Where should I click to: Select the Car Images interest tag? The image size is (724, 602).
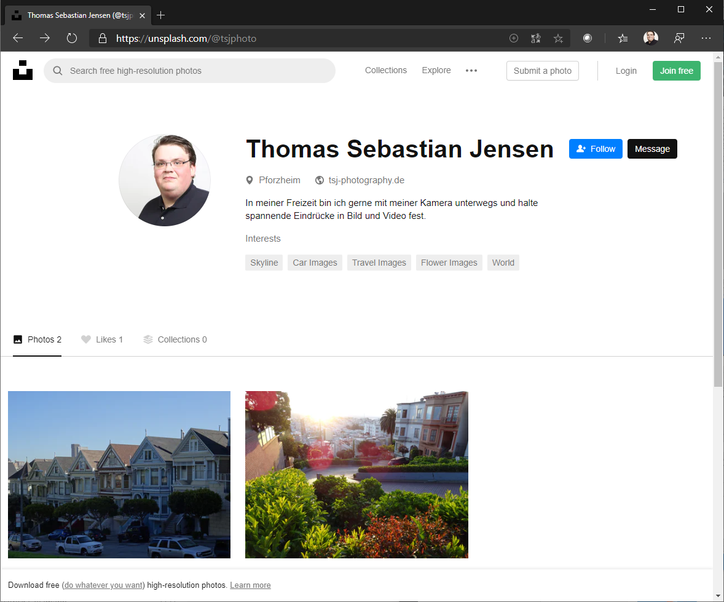(315, 263)
